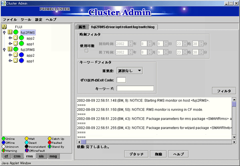
Task: Click green status circle of app2 under fuji2RMS
Action: tap(22, 38)
